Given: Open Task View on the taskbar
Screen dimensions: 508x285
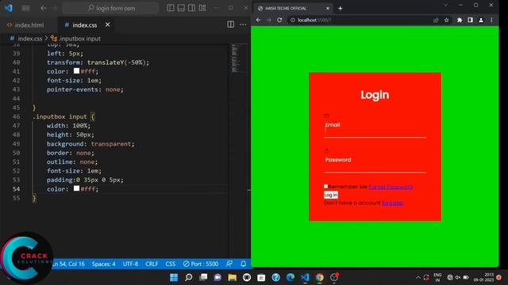Looking at the screenshot, I should click(x=203, y=277).
